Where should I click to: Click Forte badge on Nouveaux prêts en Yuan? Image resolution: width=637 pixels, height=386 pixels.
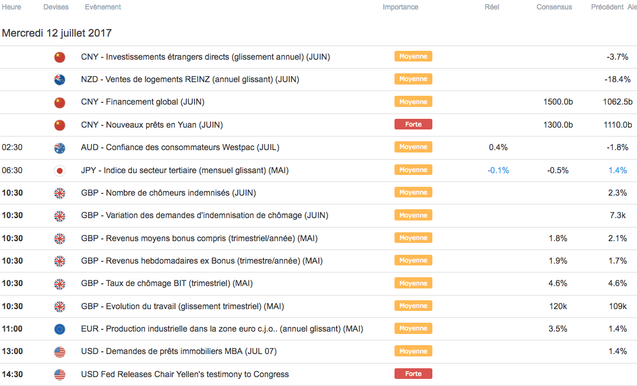pyautogui.click(x=413, y=124)
